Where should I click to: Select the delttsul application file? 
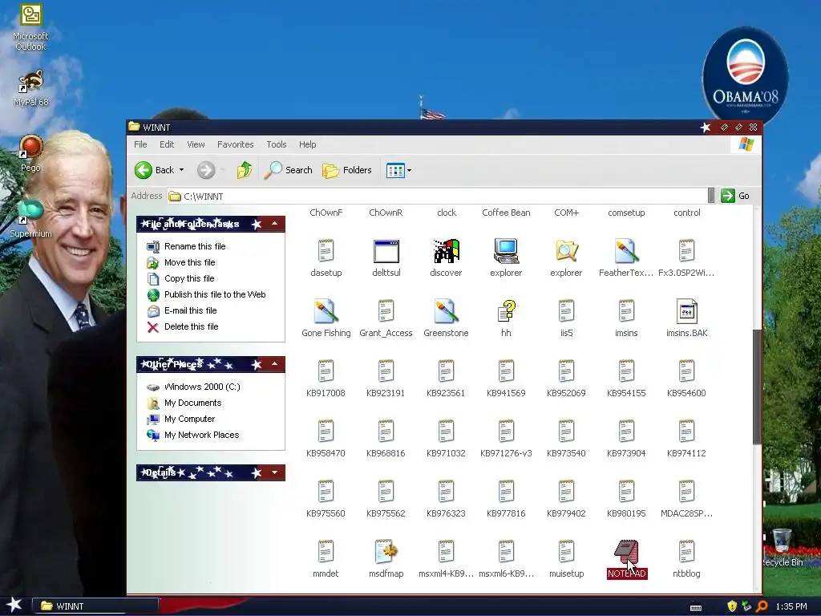tap(386, 258)
